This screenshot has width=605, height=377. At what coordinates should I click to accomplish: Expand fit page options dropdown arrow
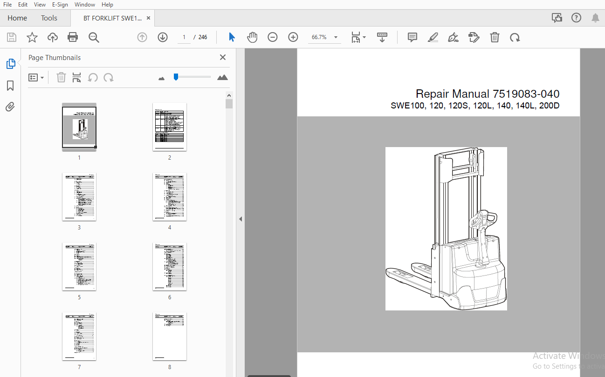click(x=364, y=37)
